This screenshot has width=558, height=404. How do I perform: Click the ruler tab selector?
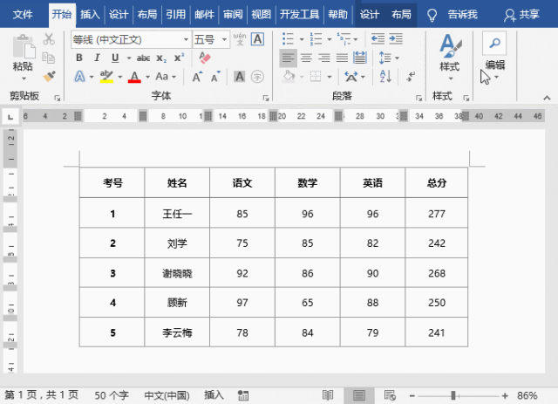pyautogui.click(x=10, y=117)
